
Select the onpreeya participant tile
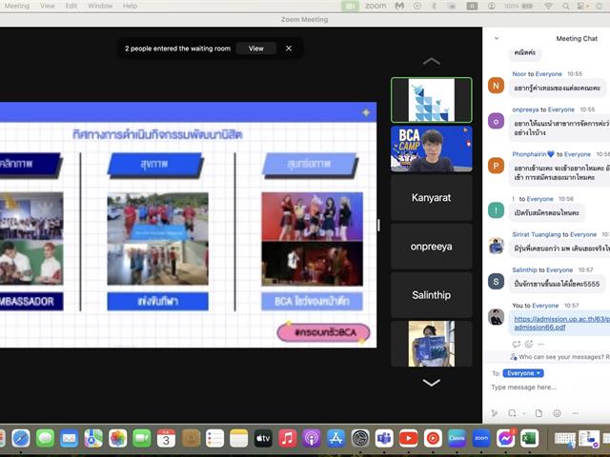point(432,247)
